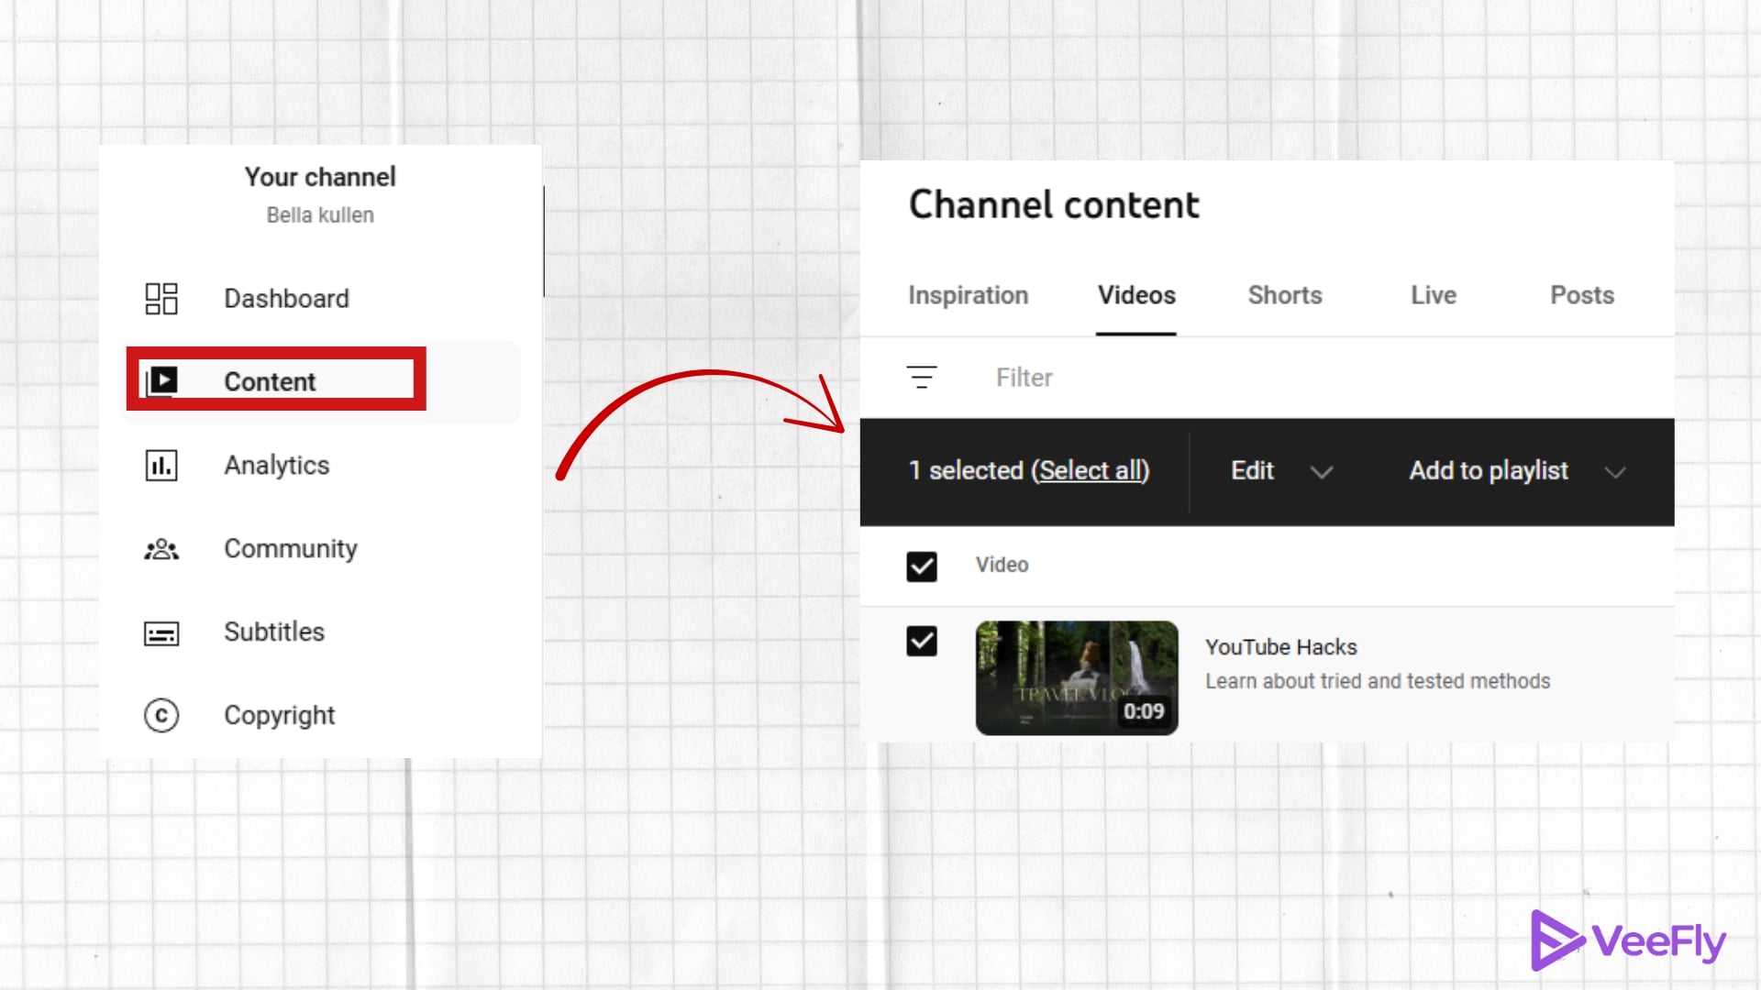The image size is (1761, 990).
Task: Click the VeeFly logo
Action: (x=1628, y=939)
